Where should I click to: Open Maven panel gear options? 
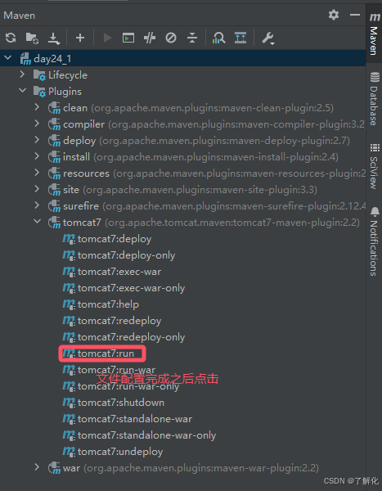pos(334,15)
